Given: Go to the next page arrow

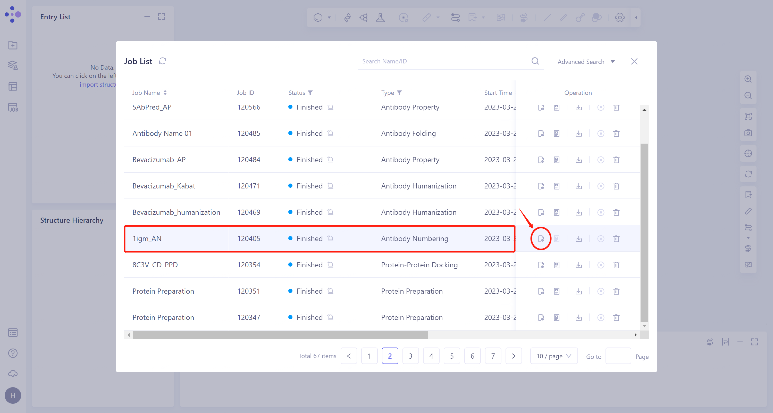Looking at the screenshot, I should [514, 356].
